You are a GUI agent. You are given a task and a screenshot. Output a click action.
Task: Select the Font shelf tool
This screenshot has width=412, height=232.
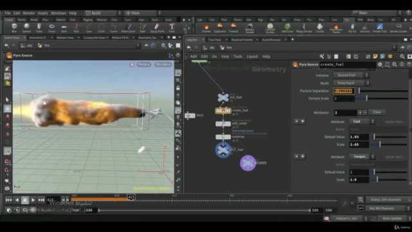tap(172, 28)
